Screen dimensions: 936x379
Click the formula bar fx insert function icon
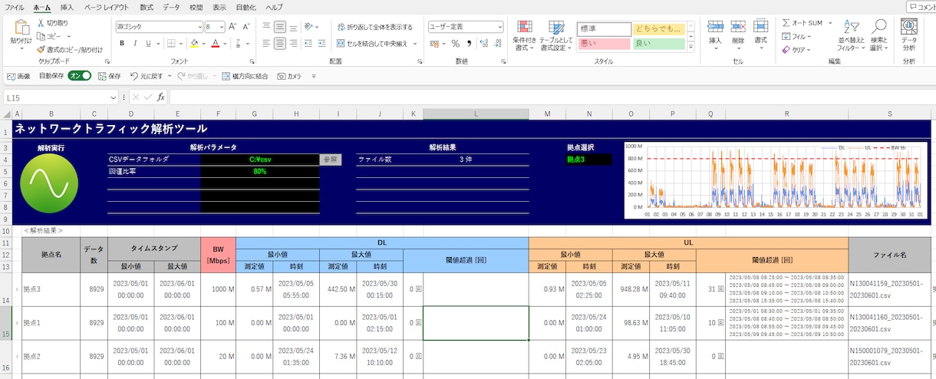coord(160,97)
